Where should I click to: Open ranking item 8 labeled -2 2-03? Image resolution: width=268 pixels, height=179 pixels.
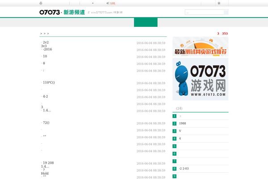(x=184, y=169)
